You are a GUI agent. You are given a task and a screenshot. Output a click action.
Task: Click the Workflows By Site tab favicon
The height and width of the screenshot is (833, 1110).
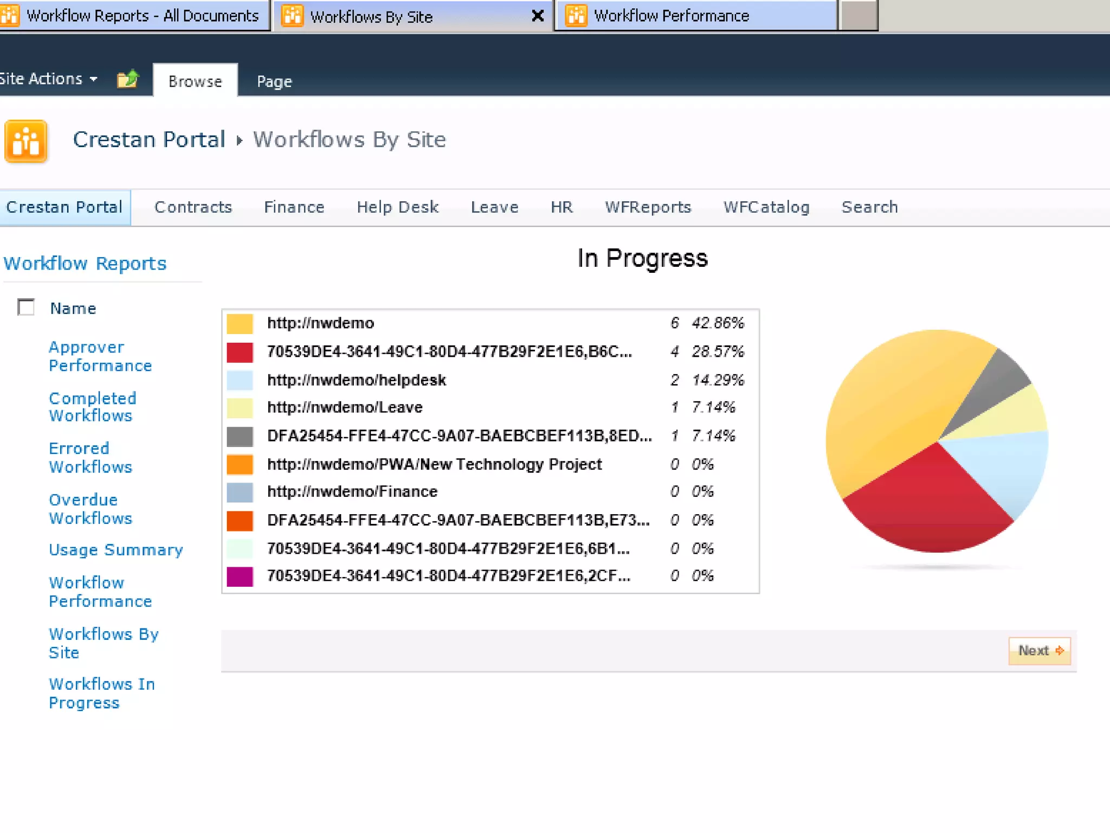tap(293, 16)
